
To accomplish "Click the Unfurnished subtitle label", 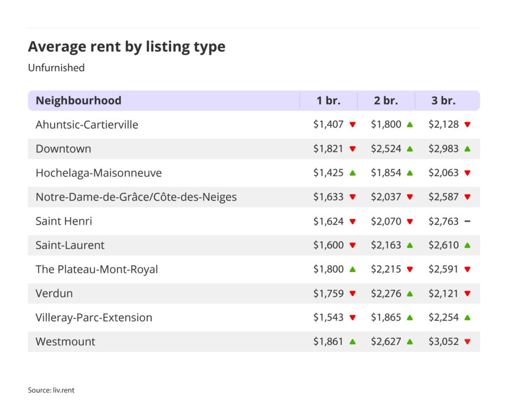I will point(56,68).
